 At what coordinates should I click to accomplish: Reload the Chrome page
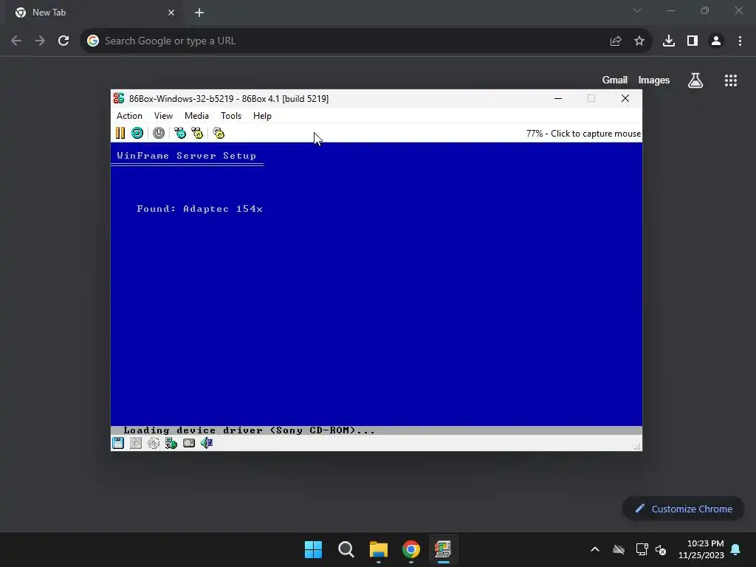pyautogui.click(x=63, y=41)
